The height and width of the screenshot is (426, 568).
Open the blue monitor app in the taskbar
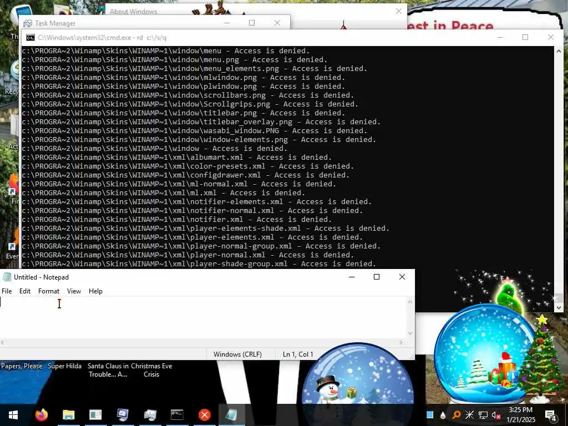click(123, 415)
